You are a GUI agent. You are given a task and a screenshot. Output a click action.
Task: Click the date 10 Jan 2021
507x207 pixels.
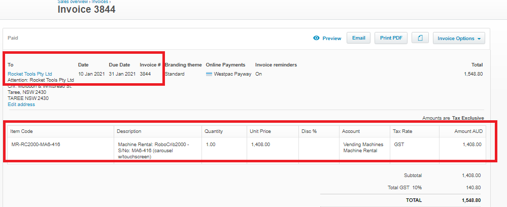coord(91,74)
